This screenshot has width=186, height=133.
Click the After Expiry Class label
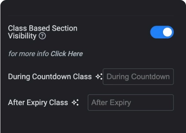[x=38, y=102]
